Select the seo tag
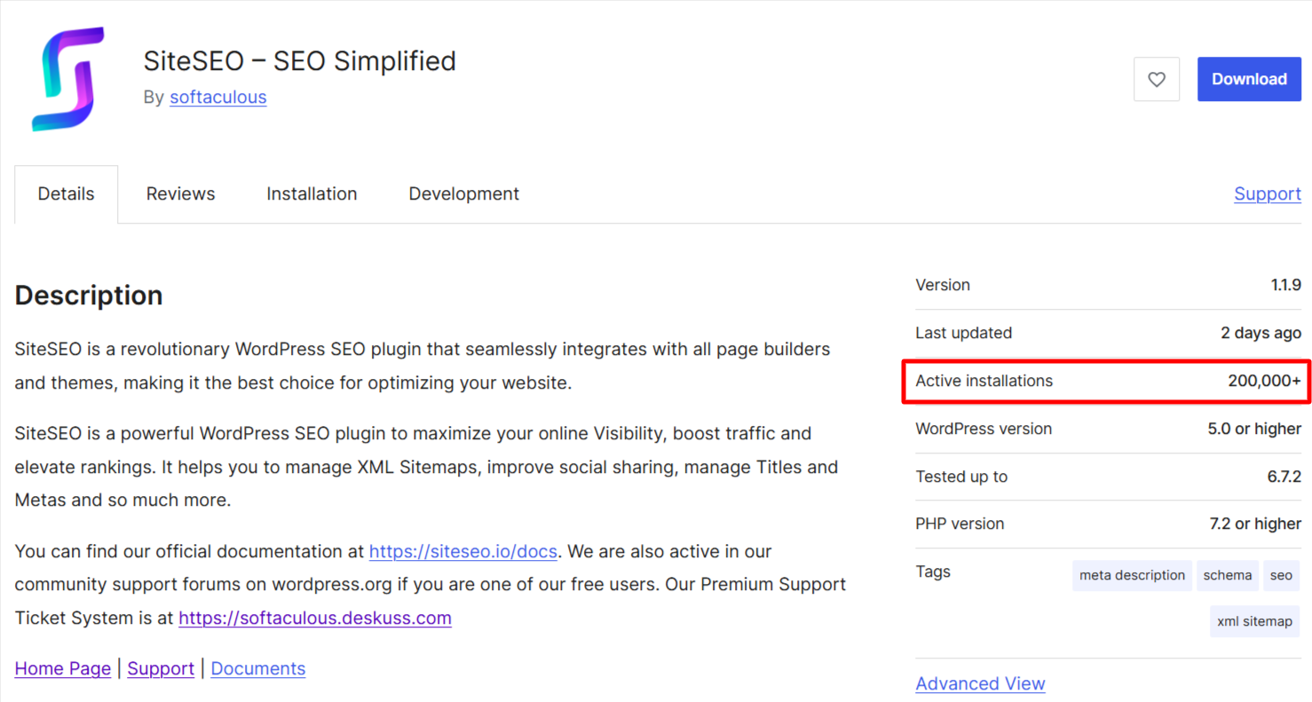 tap(1281, 575)
